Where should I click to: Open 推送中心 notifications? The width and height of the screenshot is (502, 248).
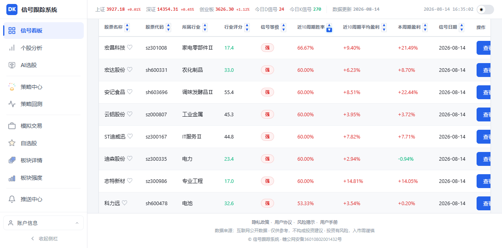pos(44,199)
